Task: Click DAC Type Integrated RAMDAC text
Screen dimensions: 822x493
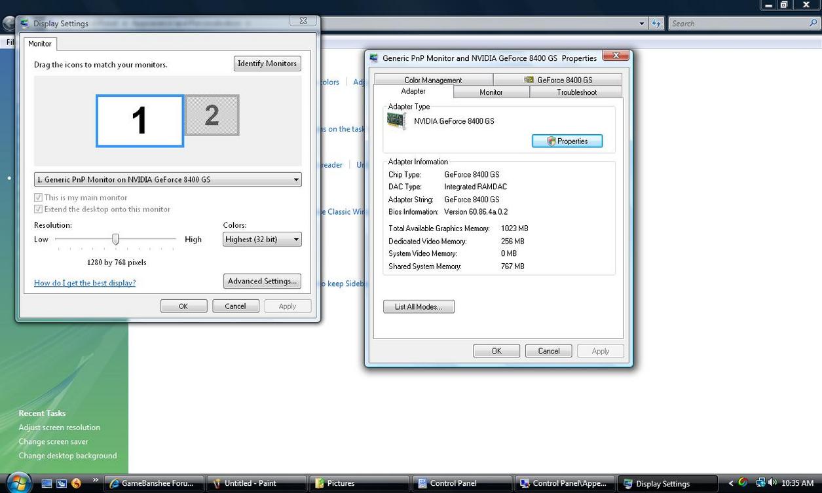Action: click(x=448, y=187)
